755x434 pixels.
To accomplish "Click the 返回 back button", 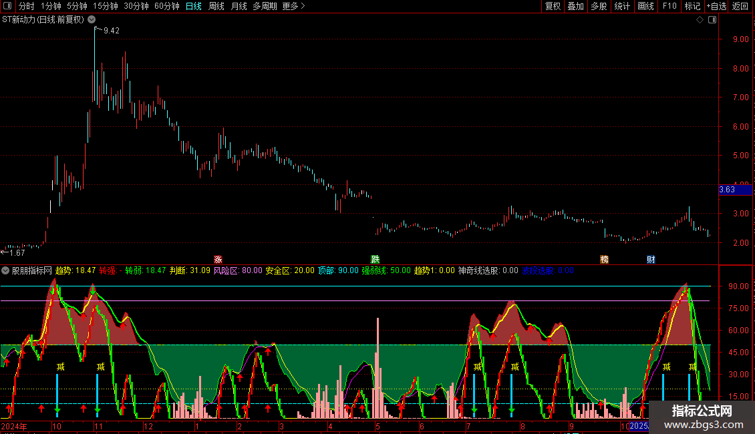I will point(740,6).
